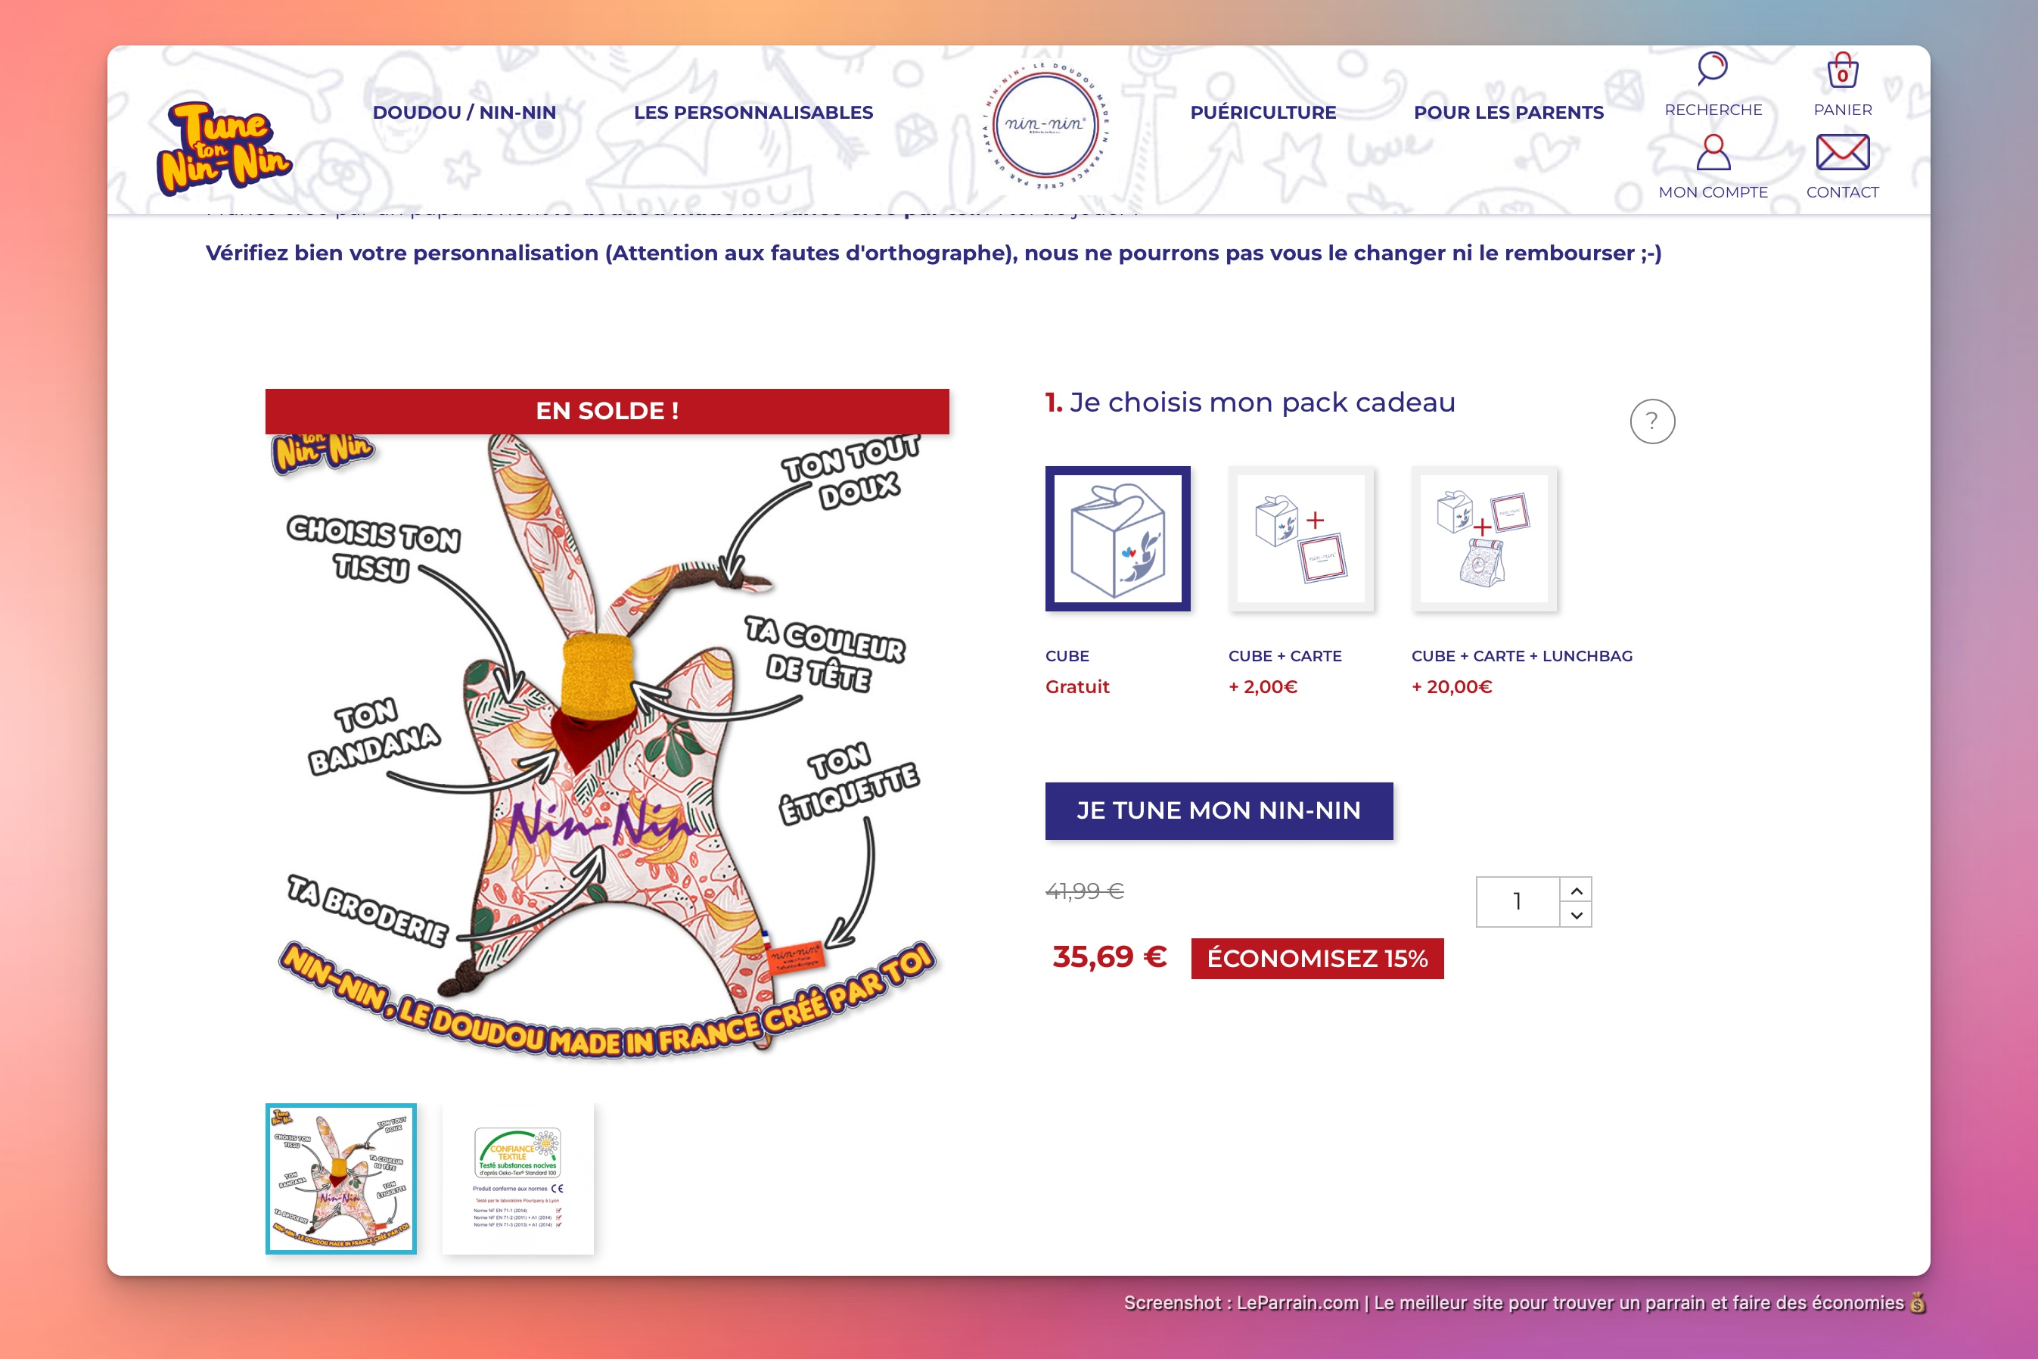
Task: Choose the Cube + Carte + Lunchbag pack
Action: tap(1483, 538)
